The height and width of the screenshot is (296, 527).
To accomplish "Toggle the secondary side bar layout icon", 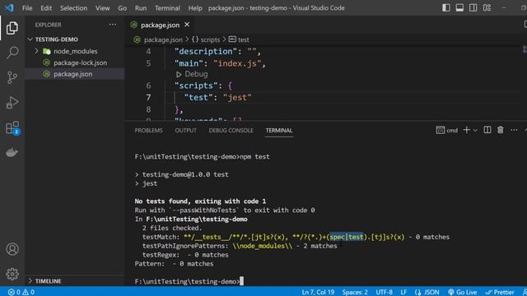I will [473, 7].
